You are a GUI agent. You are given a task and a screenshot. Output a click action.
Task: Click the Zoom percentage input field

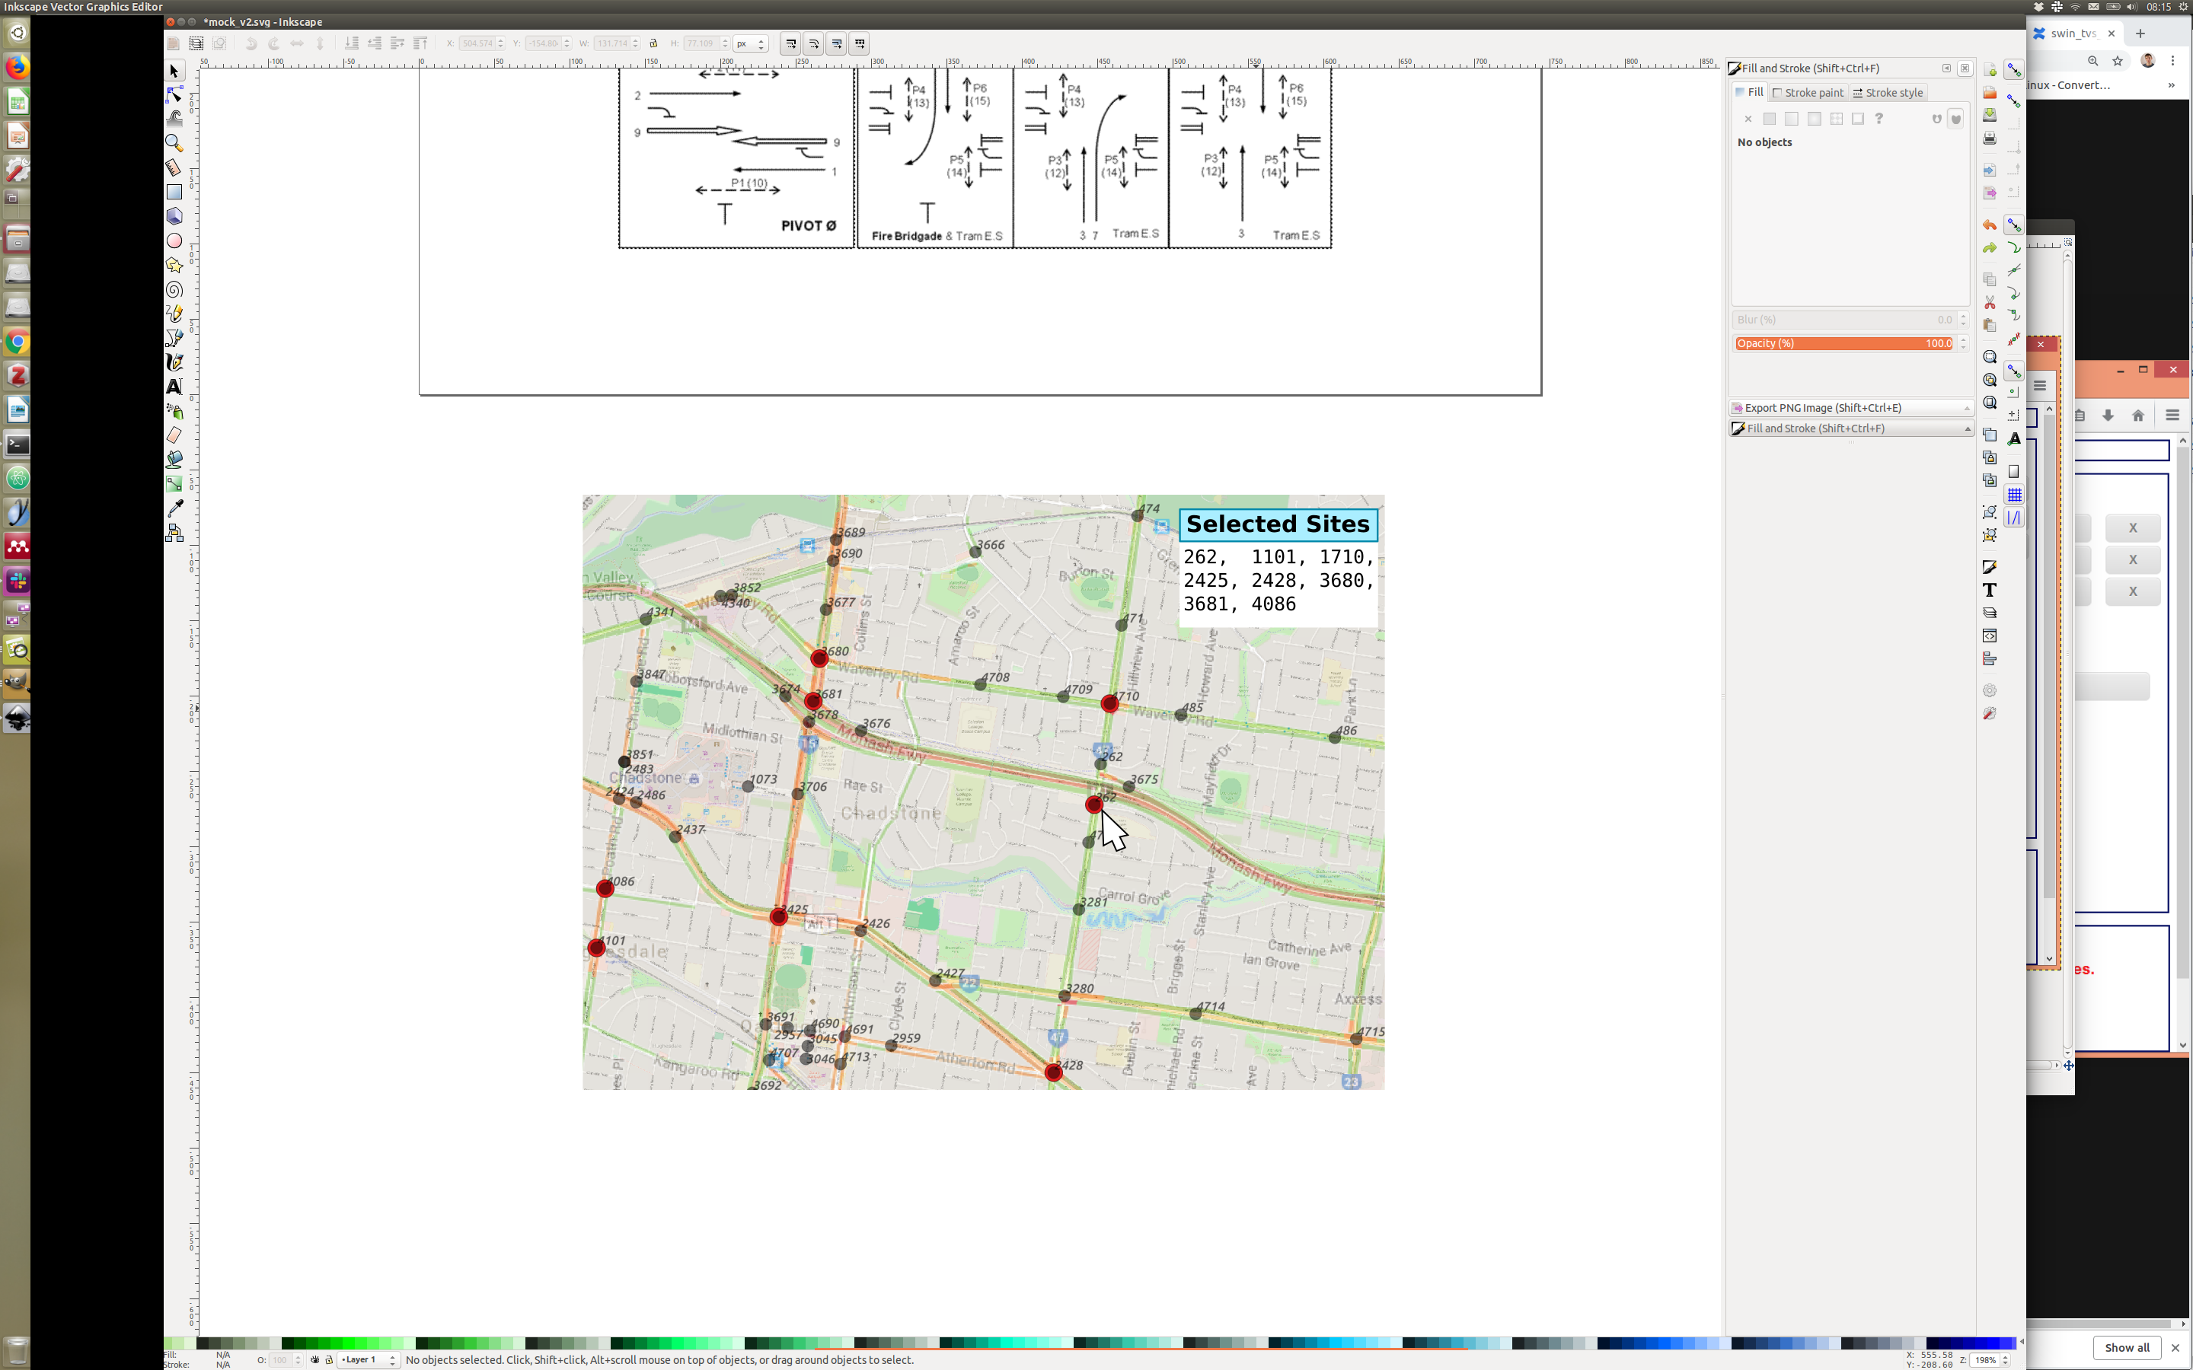(x=1985, y=1360)
